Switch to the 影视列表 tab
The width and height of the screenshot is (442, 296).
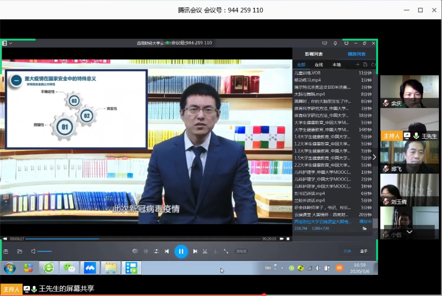(x=313, y=54)
